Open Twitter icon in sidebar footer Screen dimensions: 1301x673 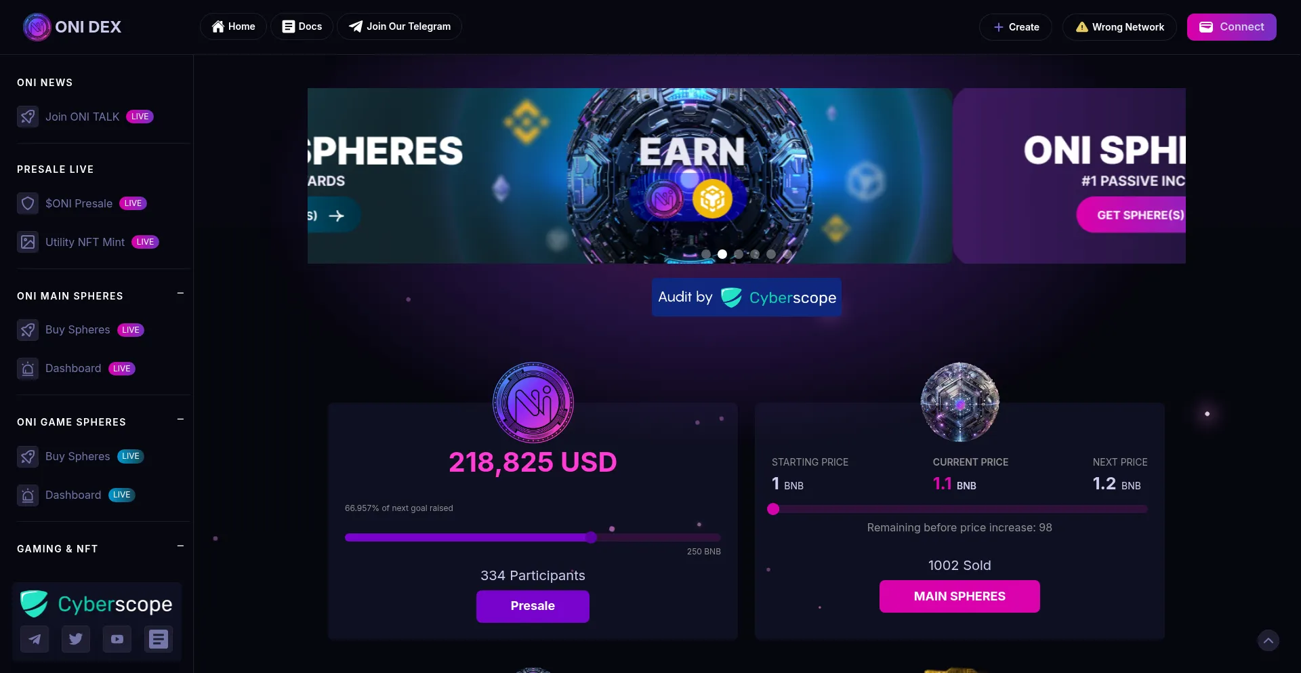pyautogui.click(x=76, y=639)
